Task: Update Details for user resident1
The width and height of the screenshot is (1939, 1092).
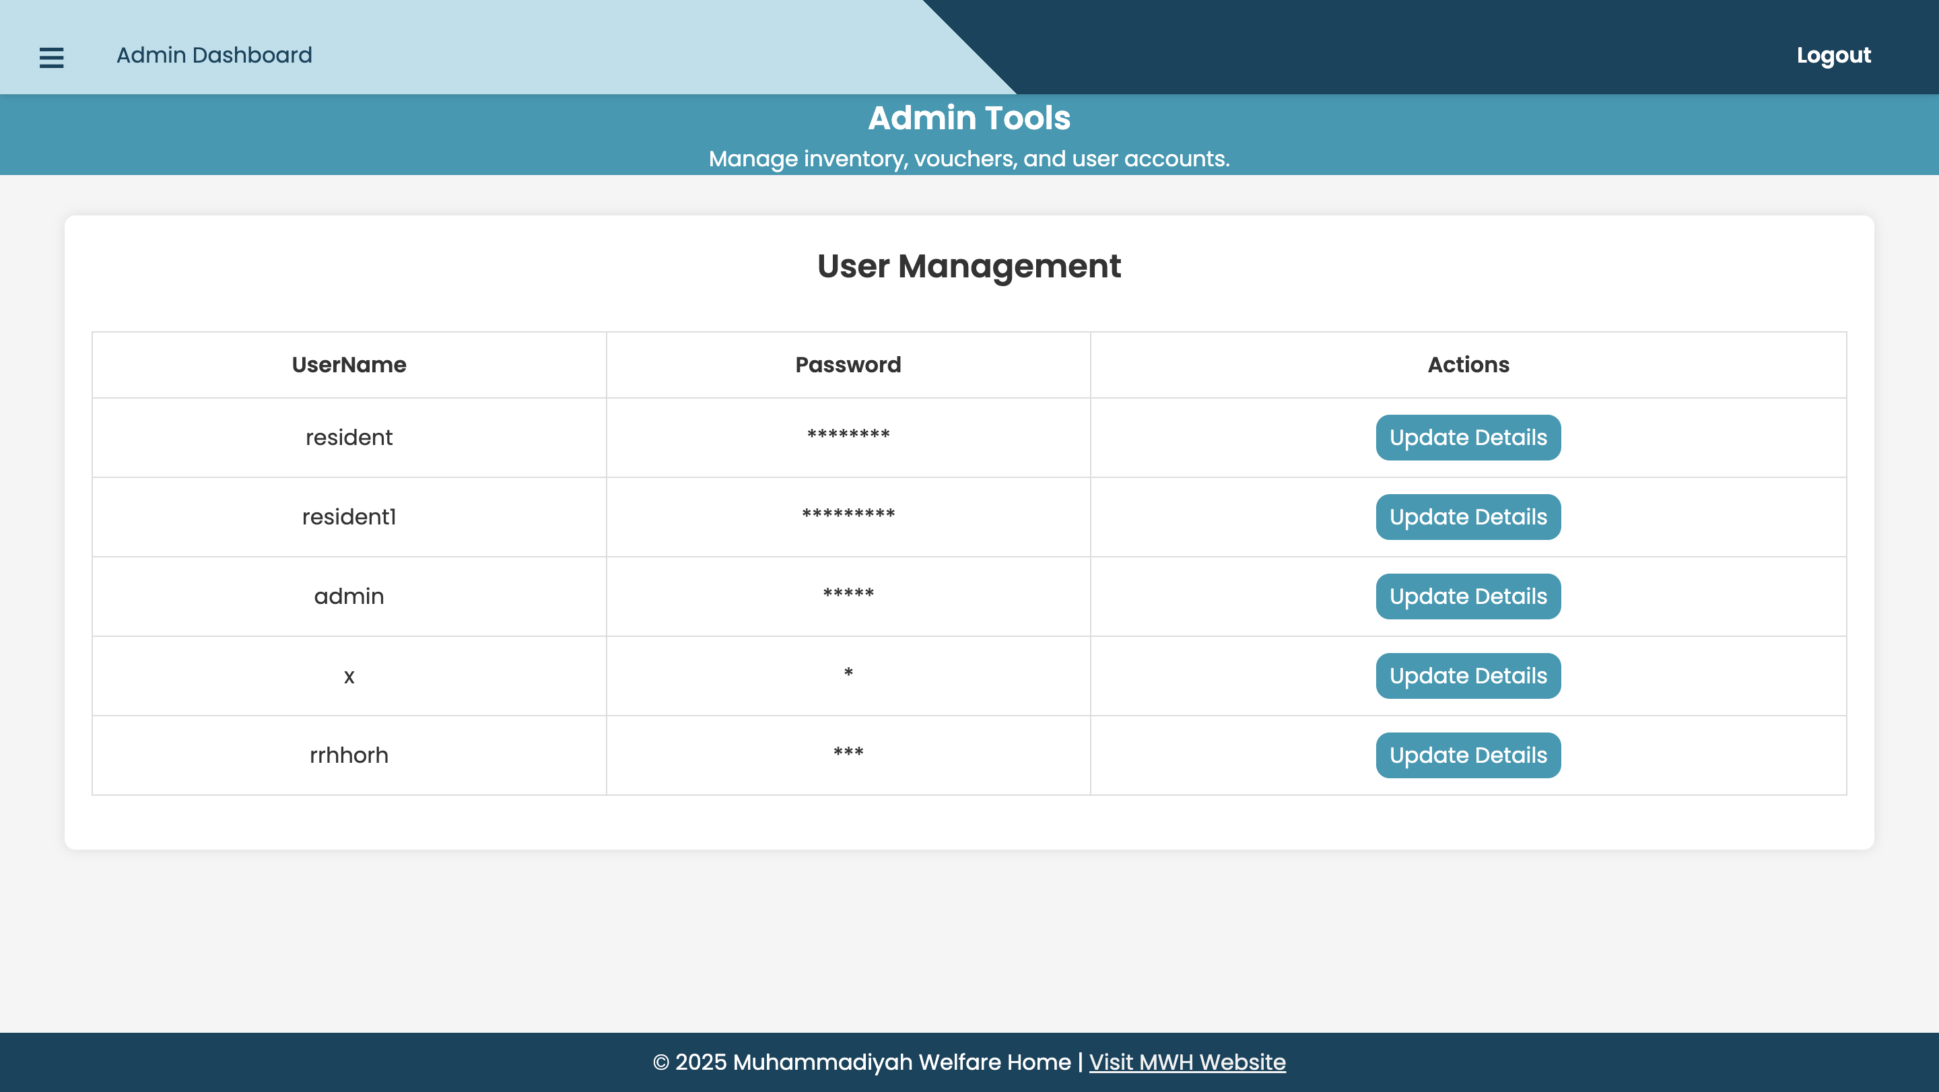Action: coord(1467,517)
